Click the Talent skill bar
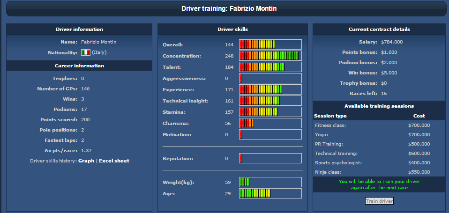 tap(270, 67)
